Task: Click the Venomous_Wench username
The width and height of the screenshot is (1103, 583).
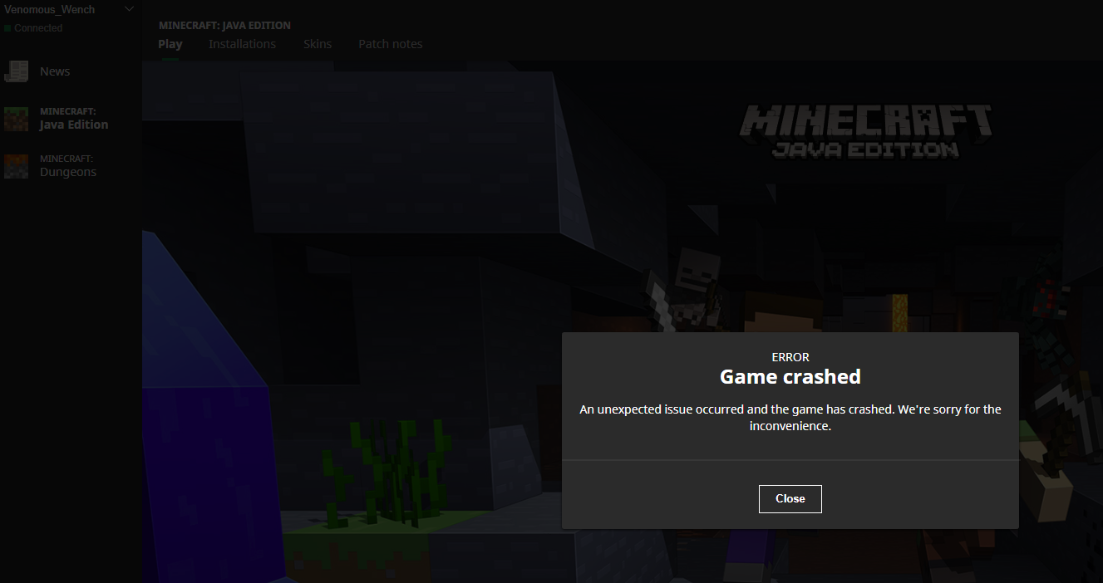Action: (50, 9)
